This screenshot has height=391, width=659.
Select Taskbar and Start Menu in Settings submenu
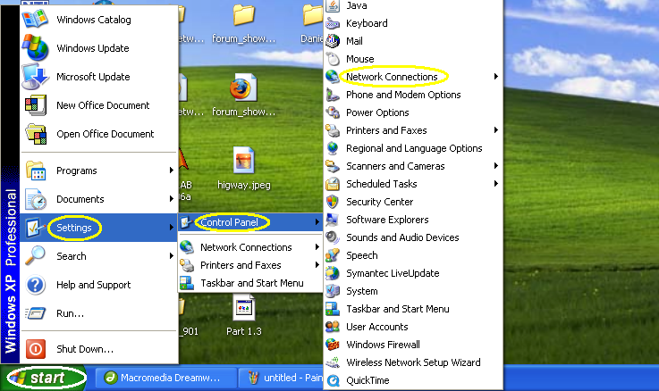click(250, 283)
